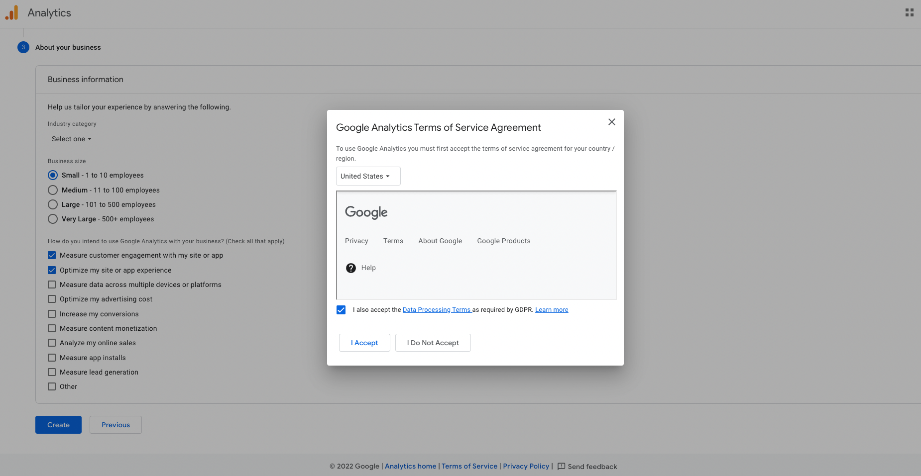921x476 pixels.
Task: Check Increase my conversions
Action: pos(52,314)
